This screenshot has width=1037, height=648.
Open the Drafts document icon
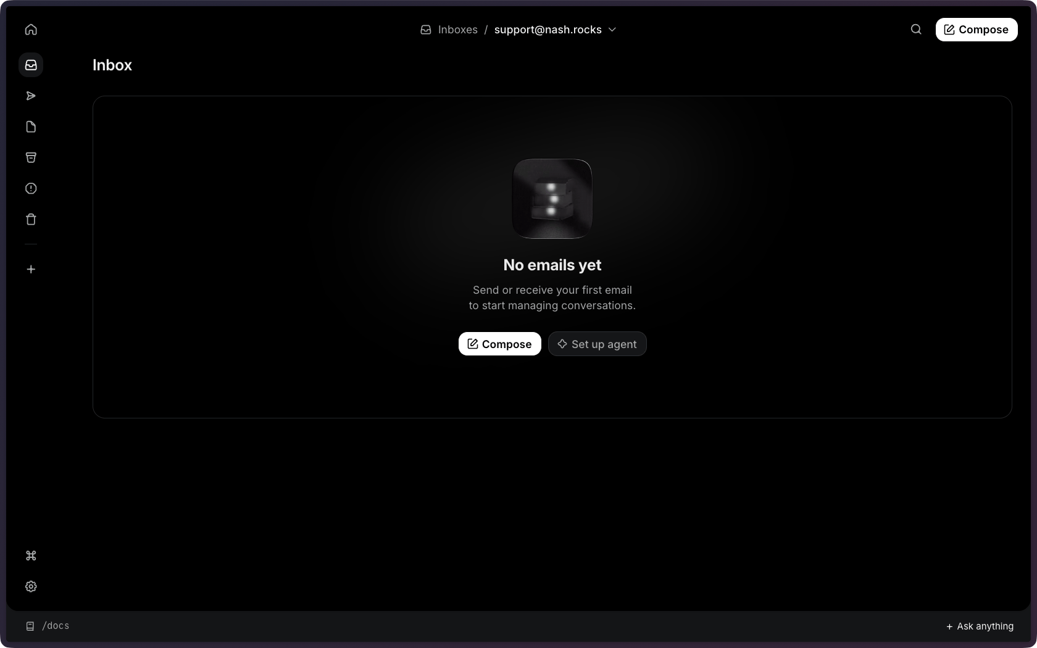[31, 127]
